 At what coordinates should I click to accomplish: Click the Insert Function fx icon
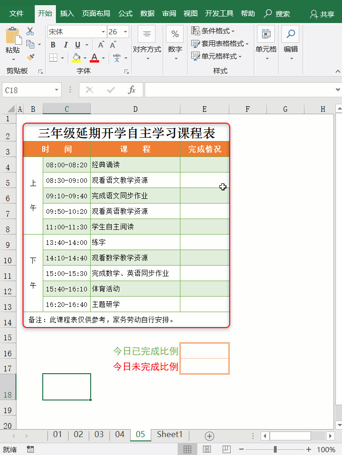click(132, 90)
